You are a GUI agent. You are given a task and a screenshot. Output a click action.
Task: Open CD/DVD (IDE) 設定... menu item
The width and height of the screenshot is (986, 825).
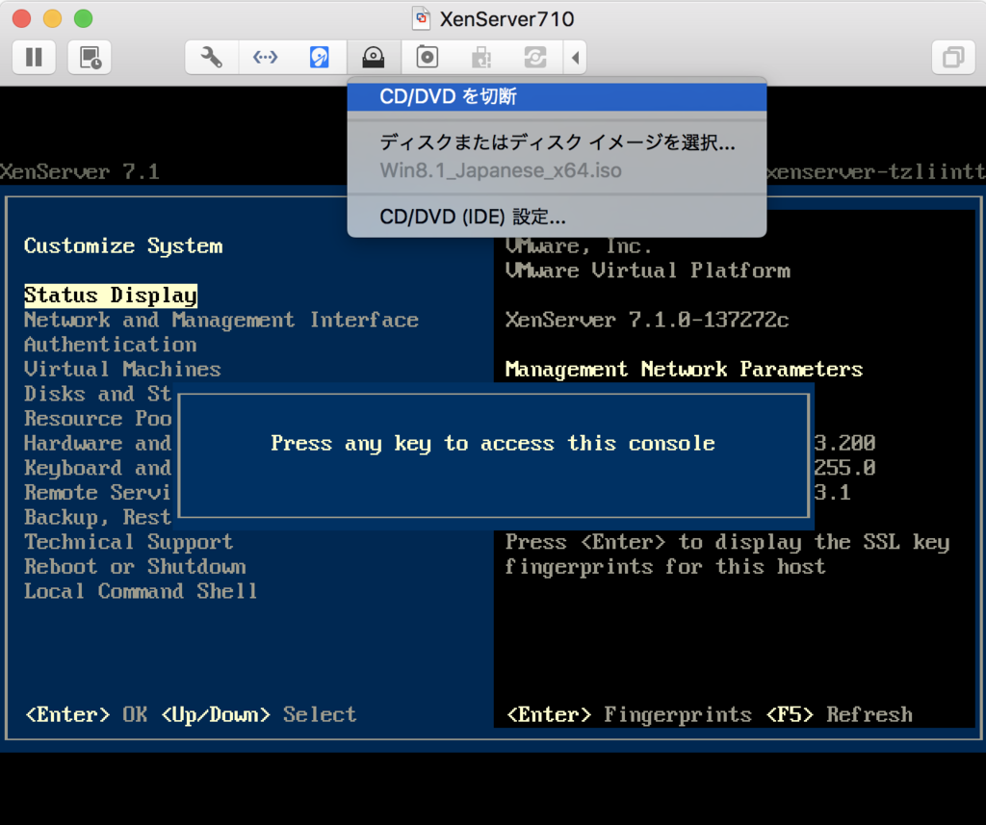pos(557,217)
